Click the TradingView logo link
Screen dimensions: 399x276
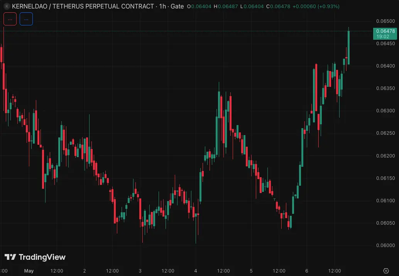click(x=35, y=257)
